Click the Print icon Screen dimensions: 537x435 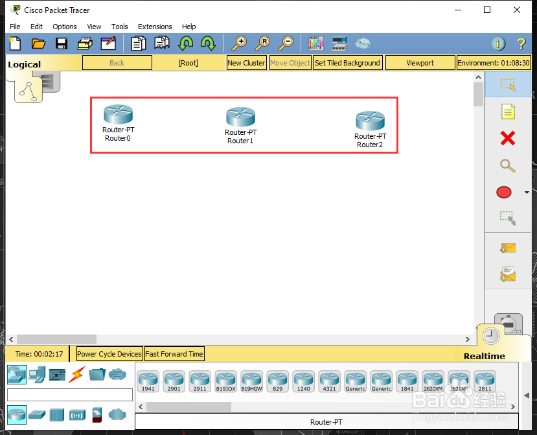tap(85, 43)
